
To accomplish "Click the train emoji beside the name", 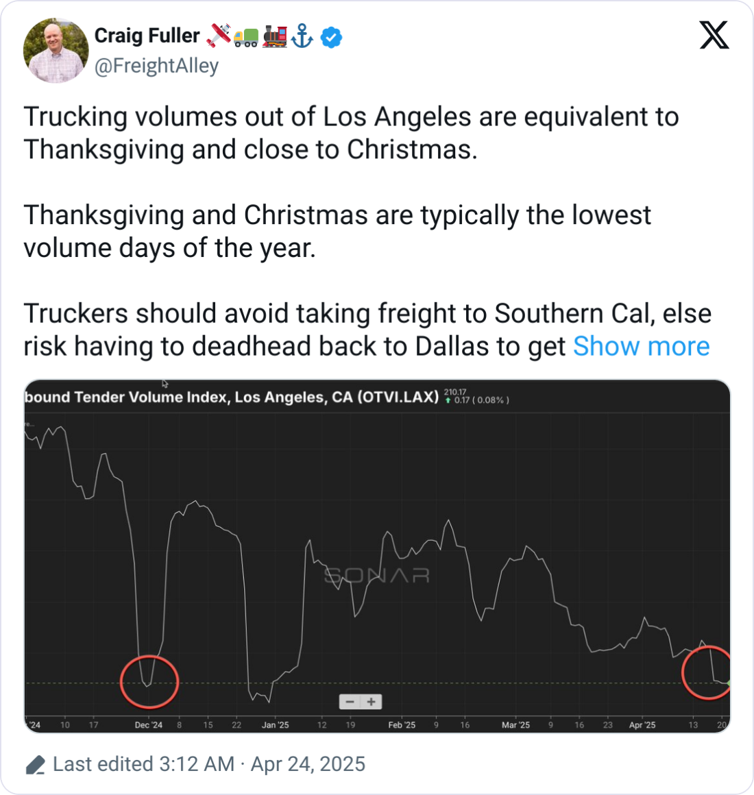I will pyautogui.click(x=274, y=36).
